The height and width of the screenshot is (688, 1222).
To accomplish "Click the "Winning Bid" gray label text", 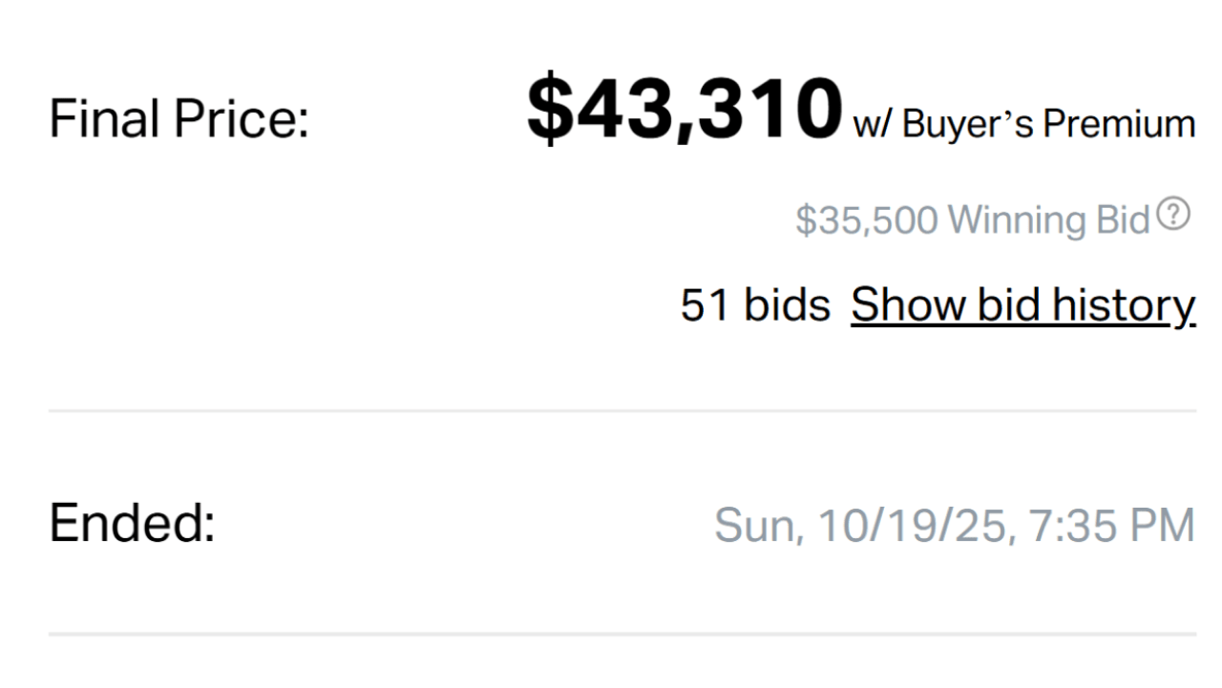I will point(1049,220).
